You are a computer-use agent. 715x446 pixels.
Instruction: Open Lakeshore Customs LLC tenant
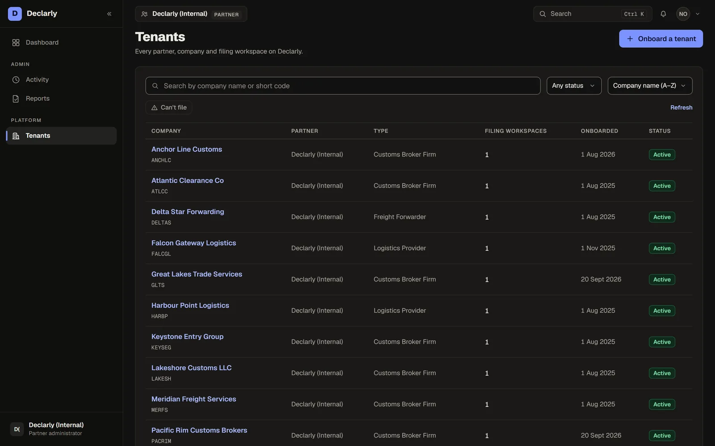click(191, 368)
